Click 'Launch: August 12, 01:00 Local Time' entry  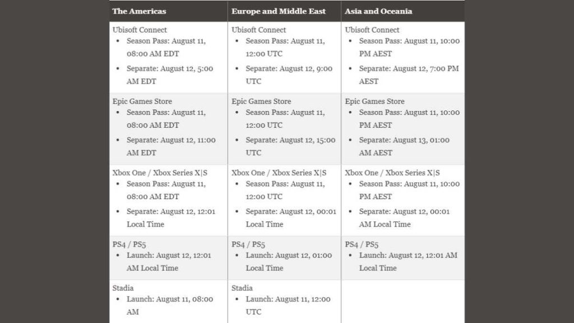click(289, 261)
